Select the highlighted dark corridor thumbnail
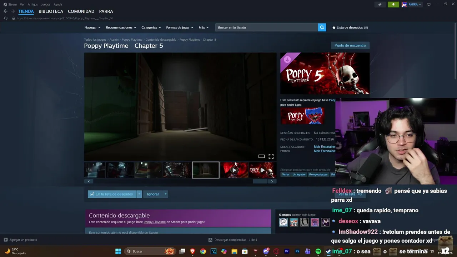This screenshot has width=457, height=257. [206, 170]
